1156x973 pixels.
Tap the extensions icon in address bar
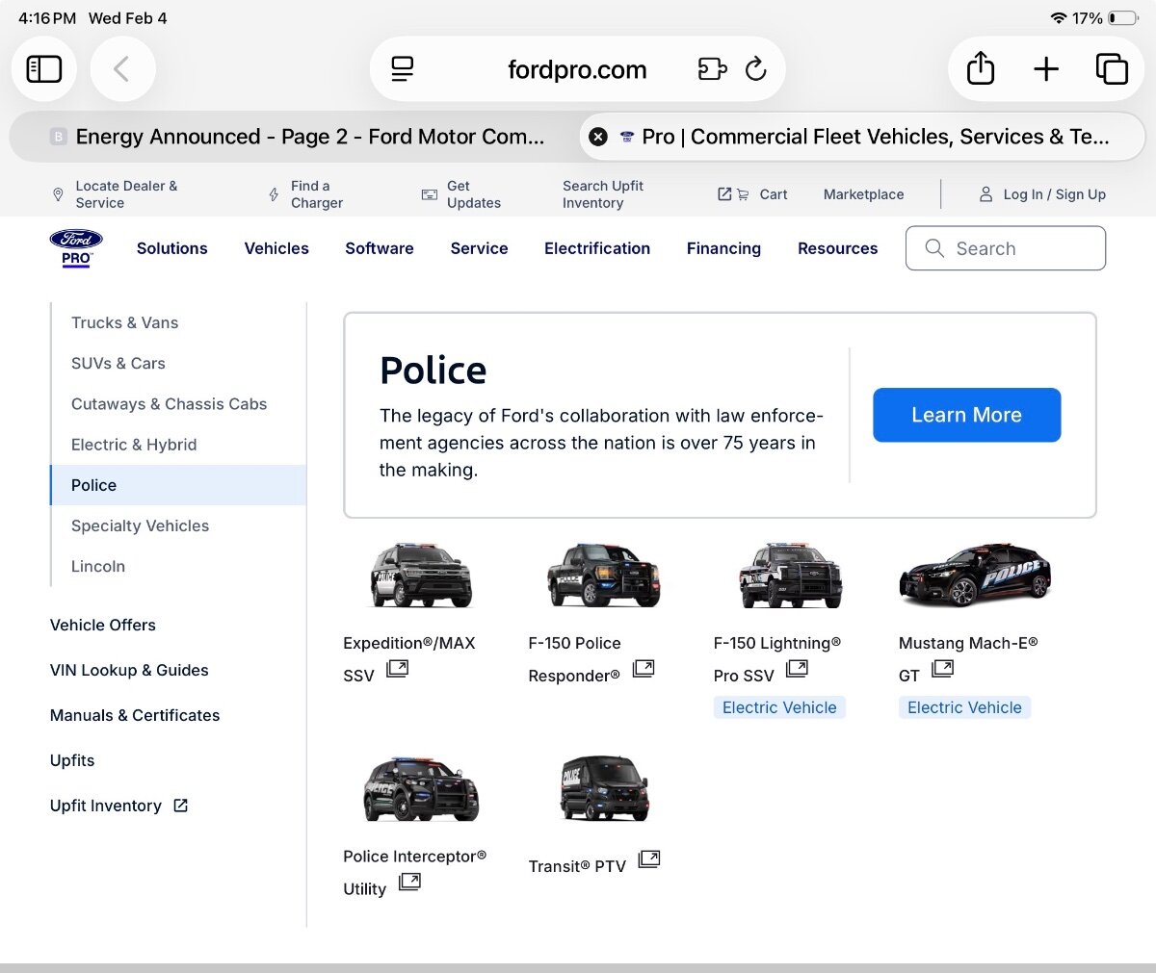point(712,69)
